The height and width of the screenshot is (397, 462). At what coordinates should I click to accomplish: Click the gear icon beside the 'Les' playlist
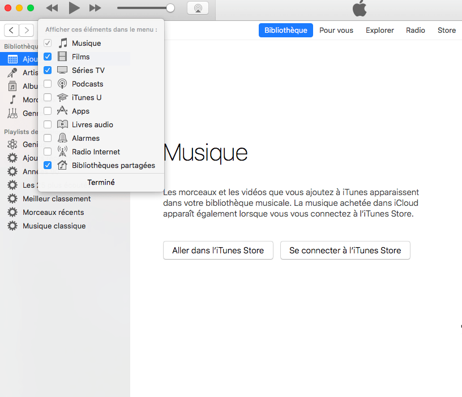point(12,185)
